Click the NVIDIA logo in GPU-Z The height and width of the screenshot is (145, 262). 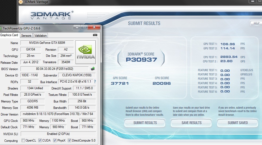pyautogui.click(x=86, y=52)
